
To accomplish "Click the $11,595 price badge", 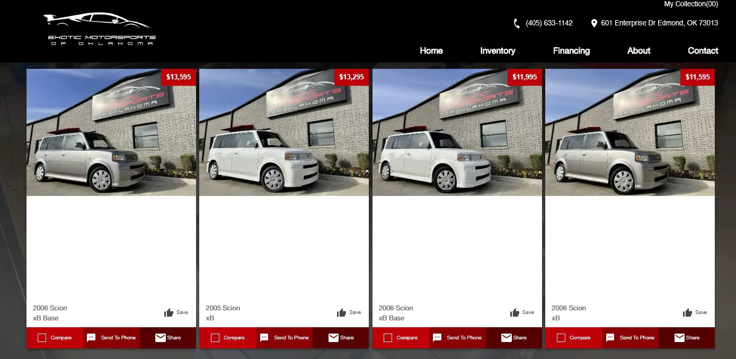I will pos(697,77).
